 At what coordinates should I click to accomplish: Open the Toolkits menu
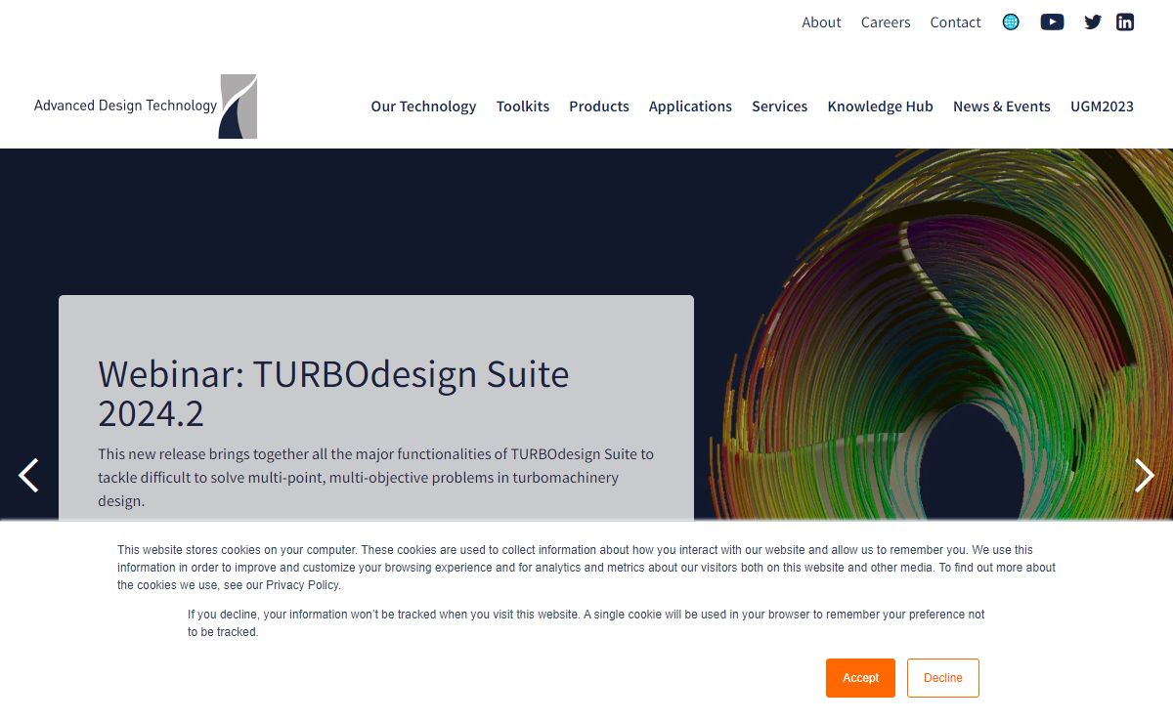pyautogui.click(x=523, y=106)
